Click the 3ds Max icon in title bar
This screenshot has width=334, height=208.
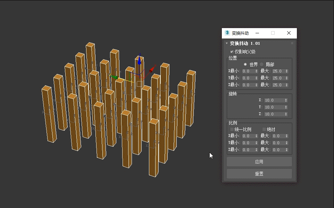pyautogui.click(x=227, y=33)
